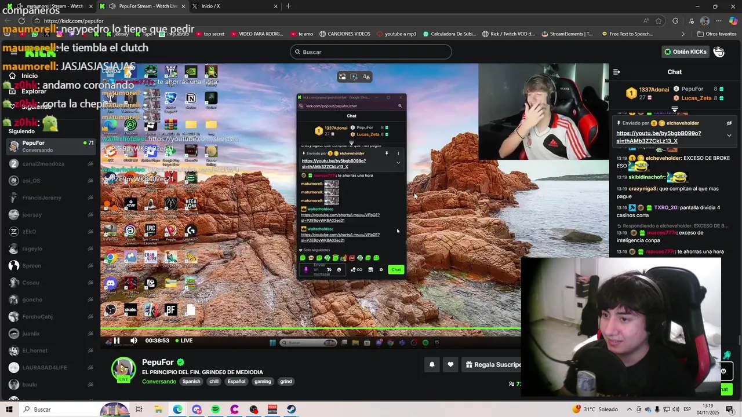The image size is (742, 417).
Task: Click the chill tag
Action: (x=214, y=382)
